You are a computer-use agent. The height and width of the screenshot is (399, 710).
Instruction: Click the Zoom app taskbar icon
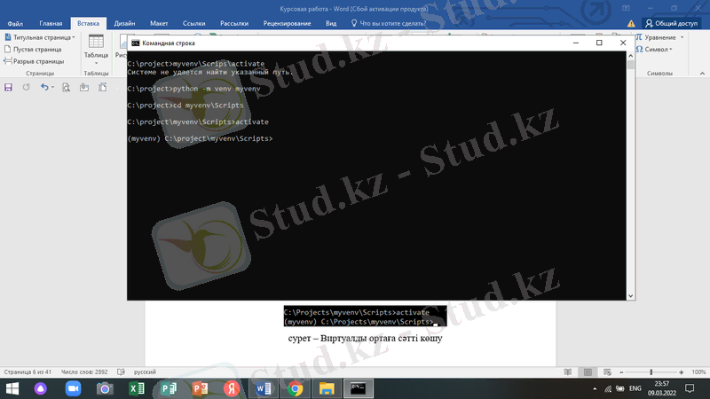(x=73, y=388)
